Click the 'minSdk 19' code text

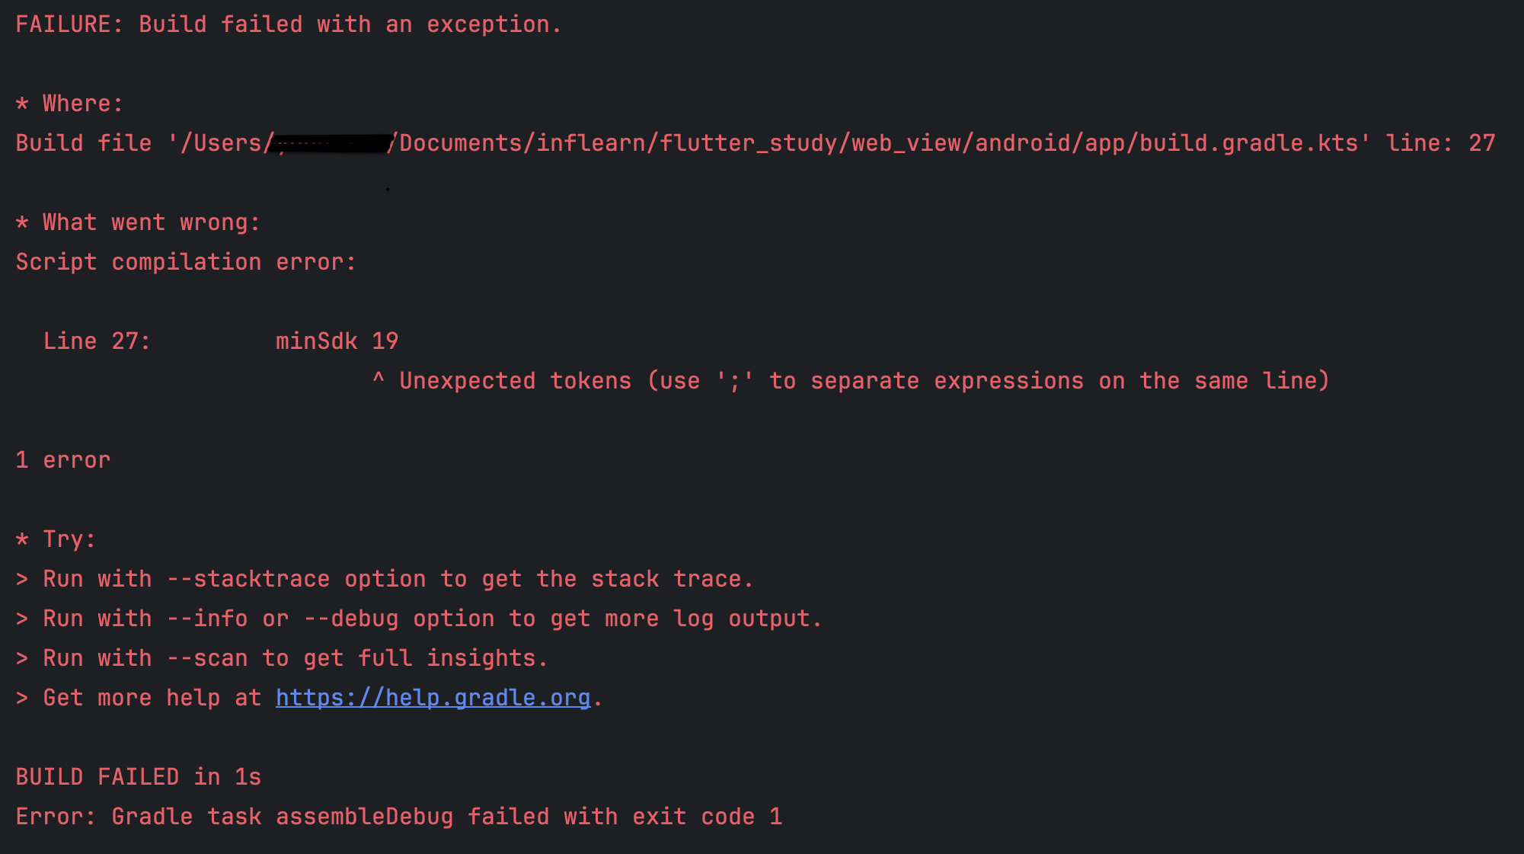pos(337,341)
